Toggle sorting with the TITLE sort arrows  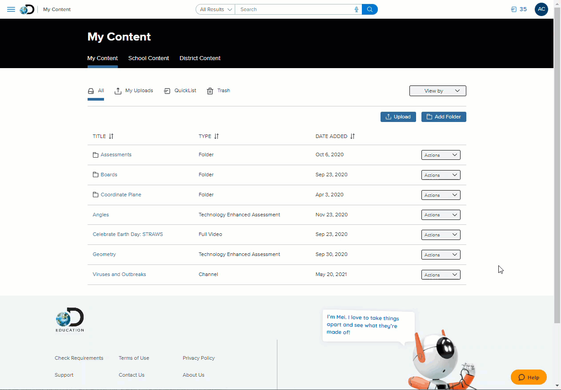pos(112,136)
